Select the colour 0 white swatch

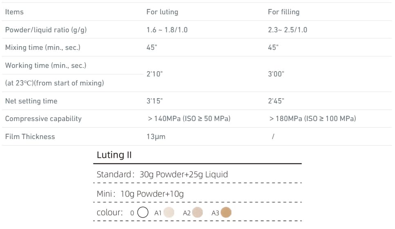point(143,212)
